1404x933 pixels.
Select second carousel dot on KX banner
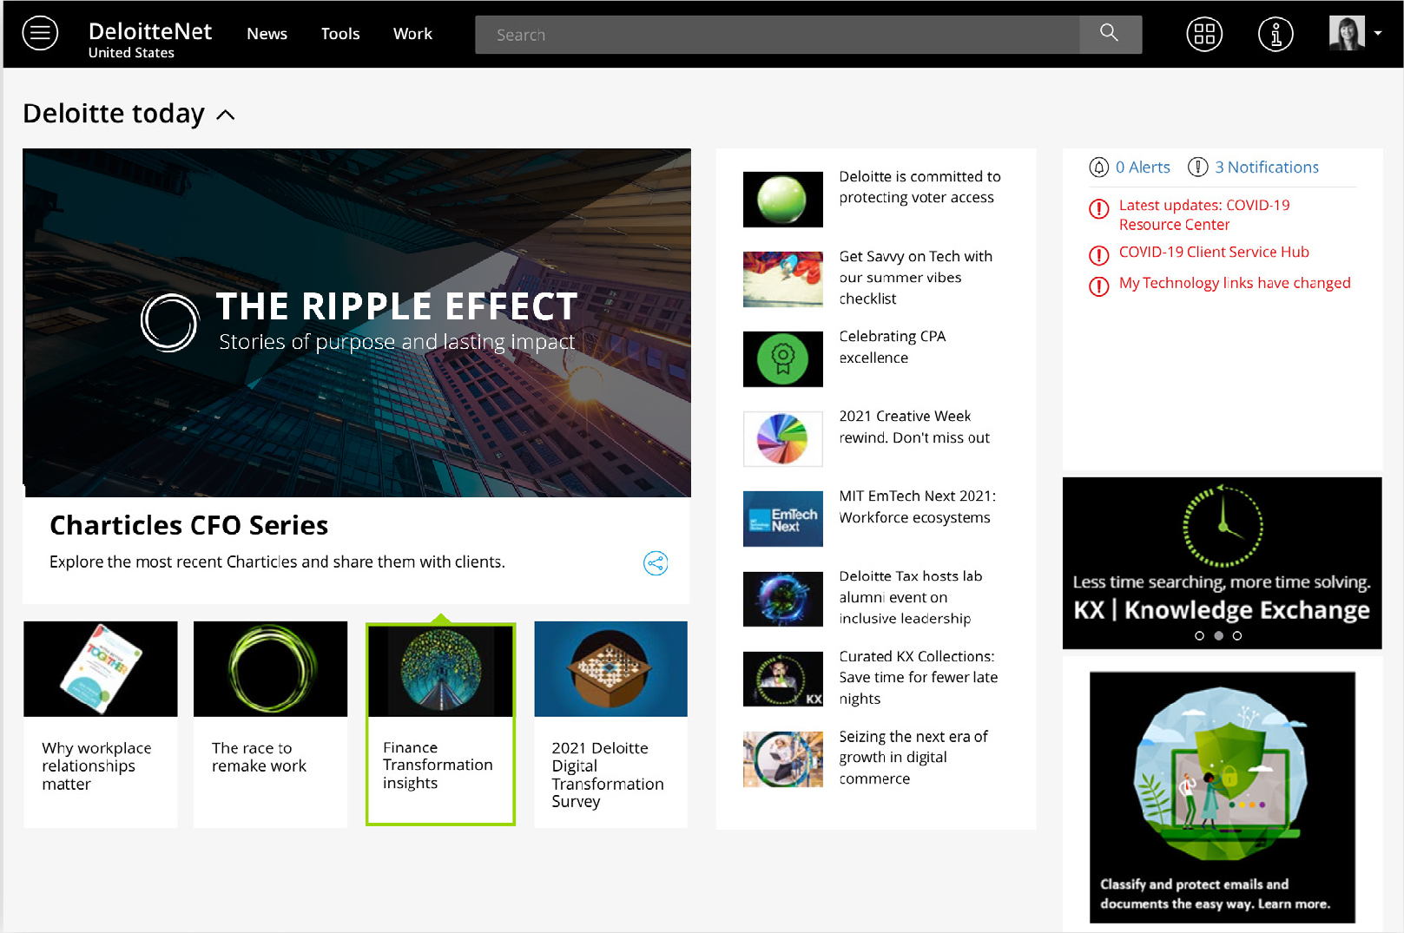[x=1218, y=636]
